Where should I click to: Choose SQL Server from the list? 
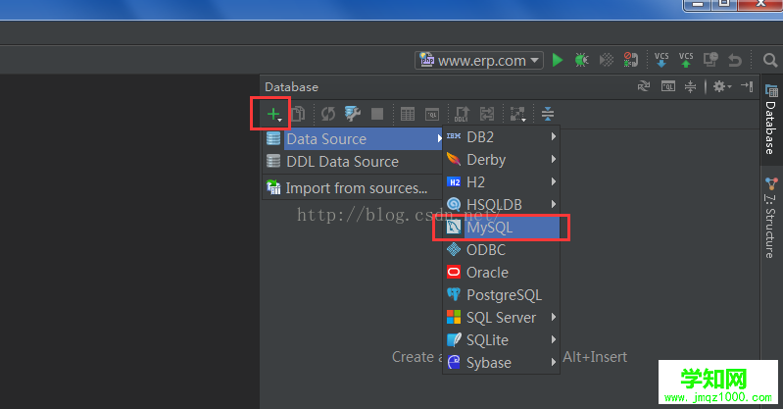tap(502, 318)
